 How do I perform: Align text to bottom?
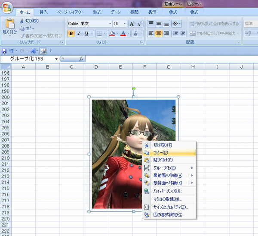166,24
